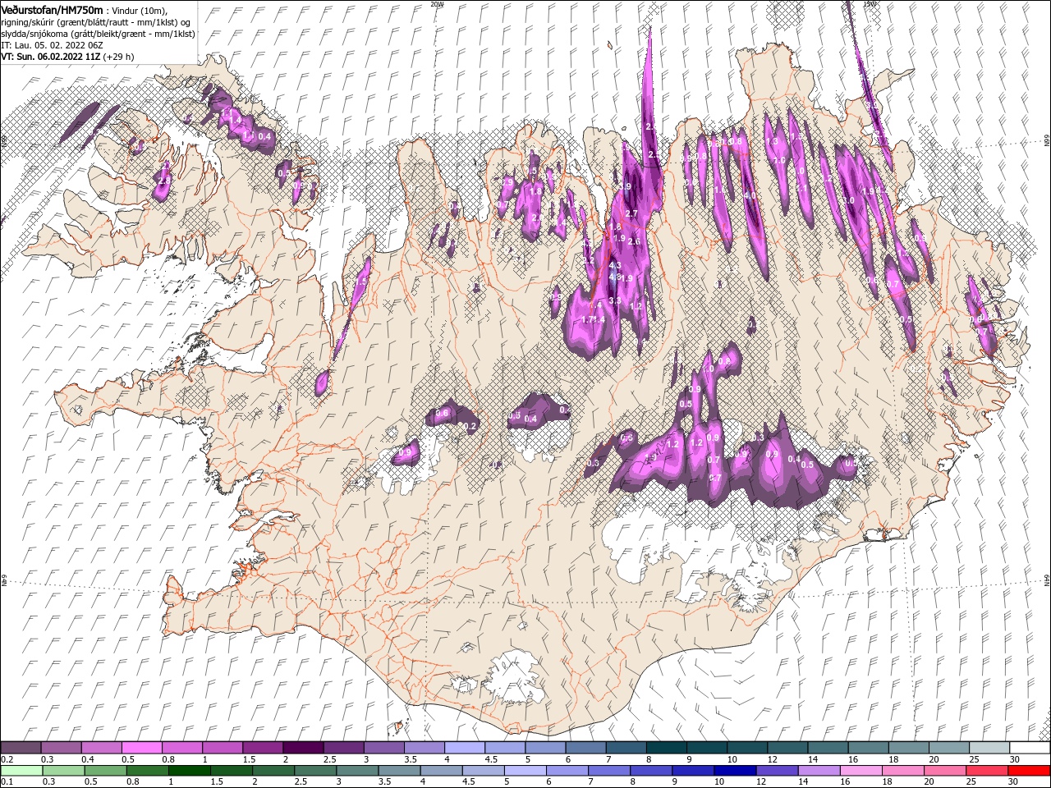Click the 64N latitude label on right edge
This screenshot has width=1051, height=788.
(x=1046, y=580)
